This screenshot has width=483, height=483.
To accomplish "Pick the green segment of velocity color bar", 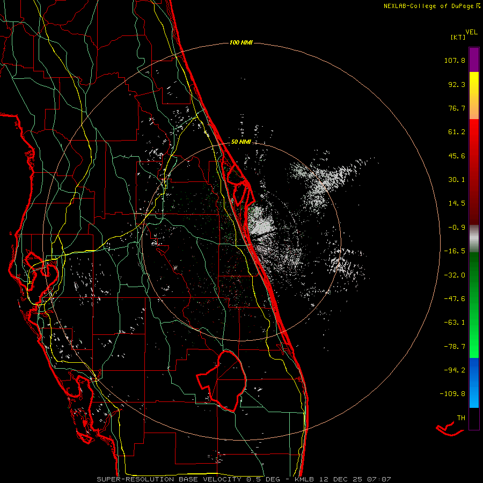I will click(474, 305).
